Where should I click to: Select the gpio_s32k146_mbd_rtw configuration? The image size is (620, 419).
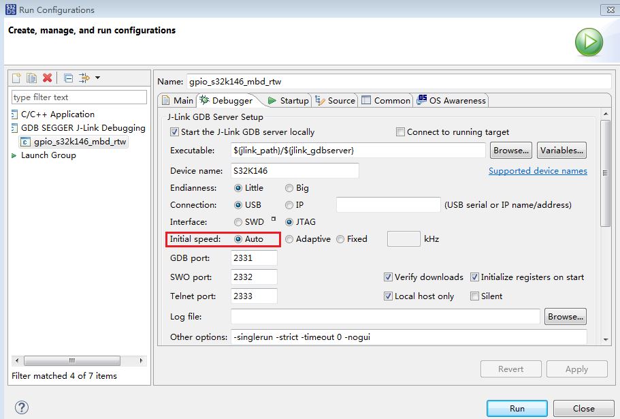pyautogui.click(x=78, y=143)
